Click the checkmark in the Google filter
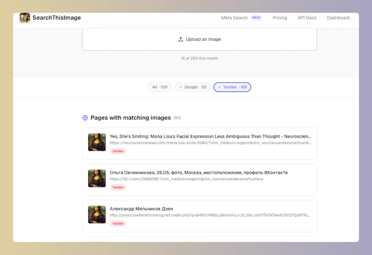Viewport: 372px width, 255px height. [180, 87]
